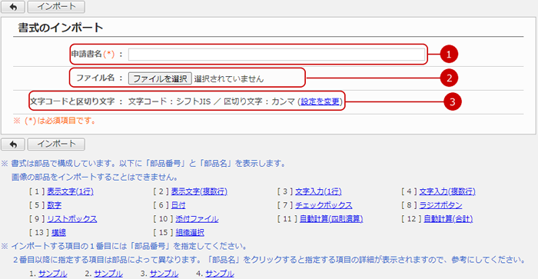Click the 選択されていません file status text

[229, 78]
